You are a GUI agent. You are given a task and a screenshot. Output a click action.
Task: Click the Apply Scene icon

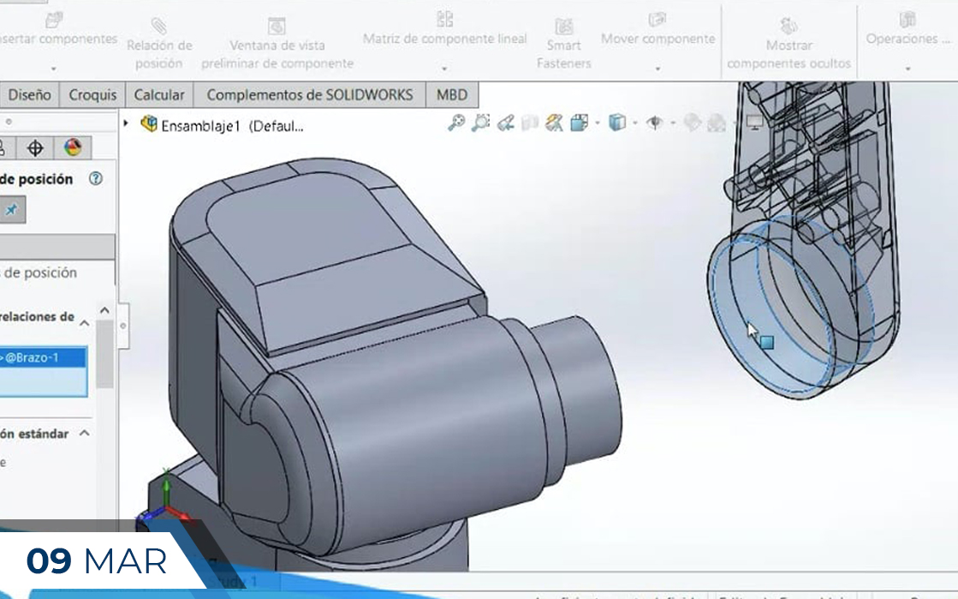pyautogui.click(x=716, y=123)
